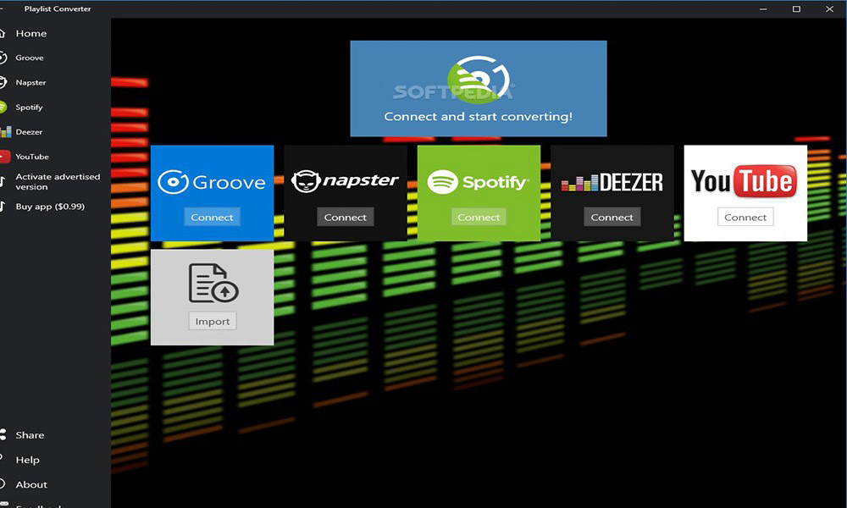Click the import document upload icon
Image resolution: width=847 pixels, height=508 pixels.
click(213, 283)
